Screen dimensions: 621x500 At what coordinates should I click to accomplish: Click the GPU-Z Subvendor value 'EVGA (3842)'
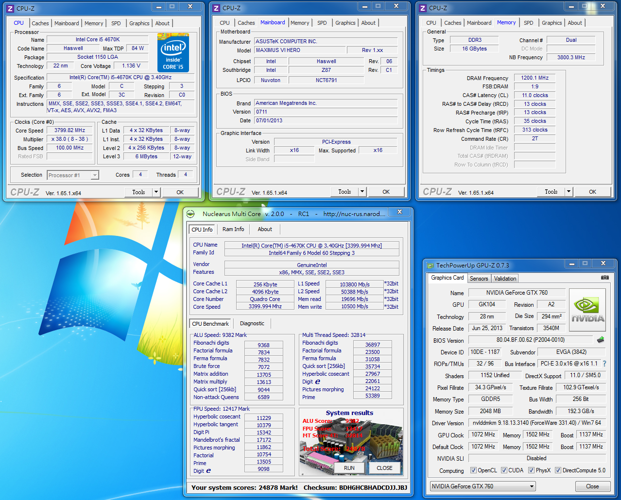[x=571, y=352]
